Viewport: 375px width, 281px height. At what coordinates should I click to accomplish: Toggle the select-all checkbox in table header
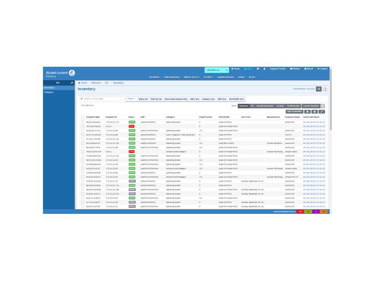[x=82, y=117]
